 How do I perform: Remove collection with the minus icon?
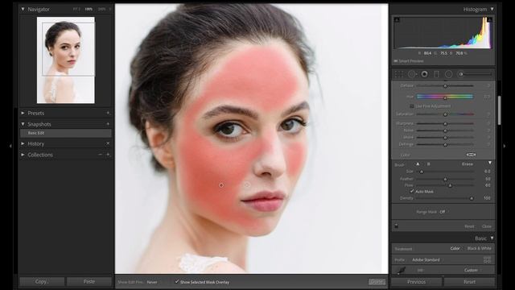[x=100, y=155]
